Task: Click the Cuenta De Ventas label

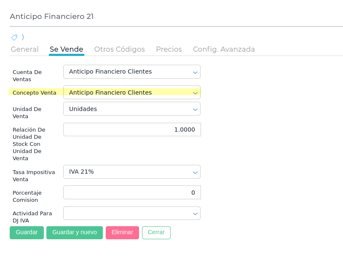Action: coord(27,76)
